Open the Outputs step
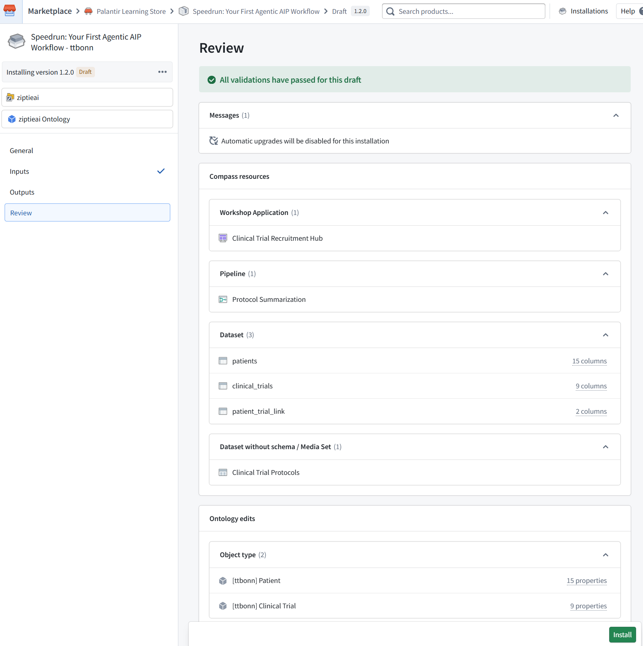Viewport: 643px width, 646px height. point(87,192)
